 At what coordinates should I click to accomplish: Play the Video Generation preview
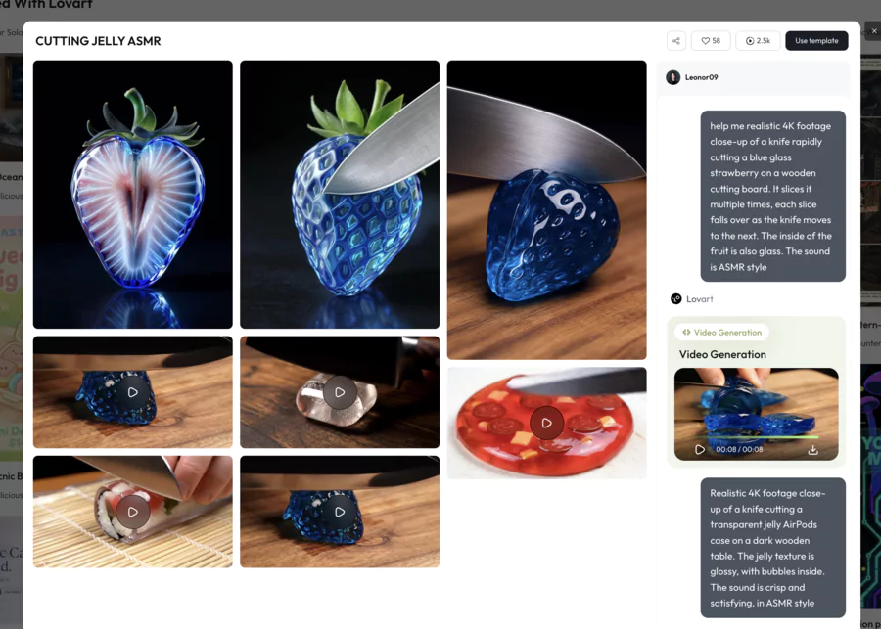click(700, 450)
